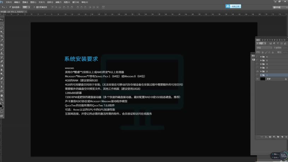Open the workspace switcher dropdown
288x162 pixels.
tap(280, 7)
